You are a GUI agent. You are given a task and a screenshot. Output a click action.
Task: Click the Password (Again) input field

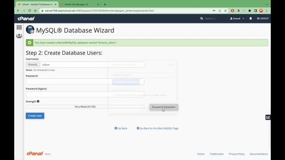pos(85,94)
